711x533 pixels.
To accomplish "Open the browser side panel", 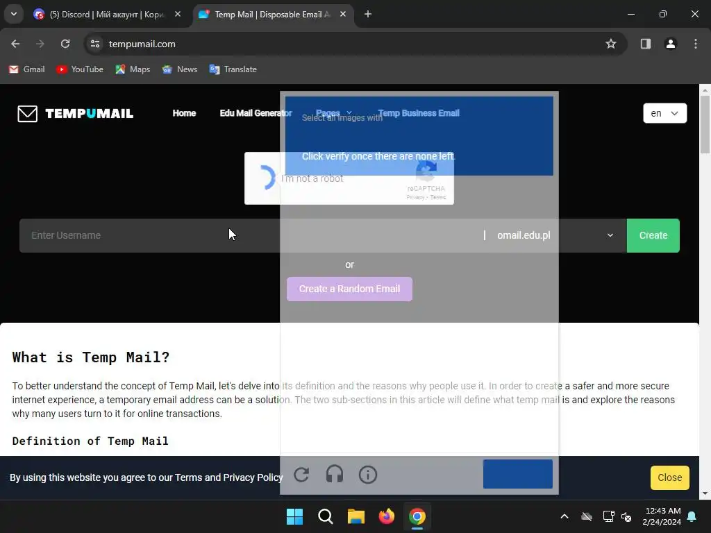I will tap(645, 44).
